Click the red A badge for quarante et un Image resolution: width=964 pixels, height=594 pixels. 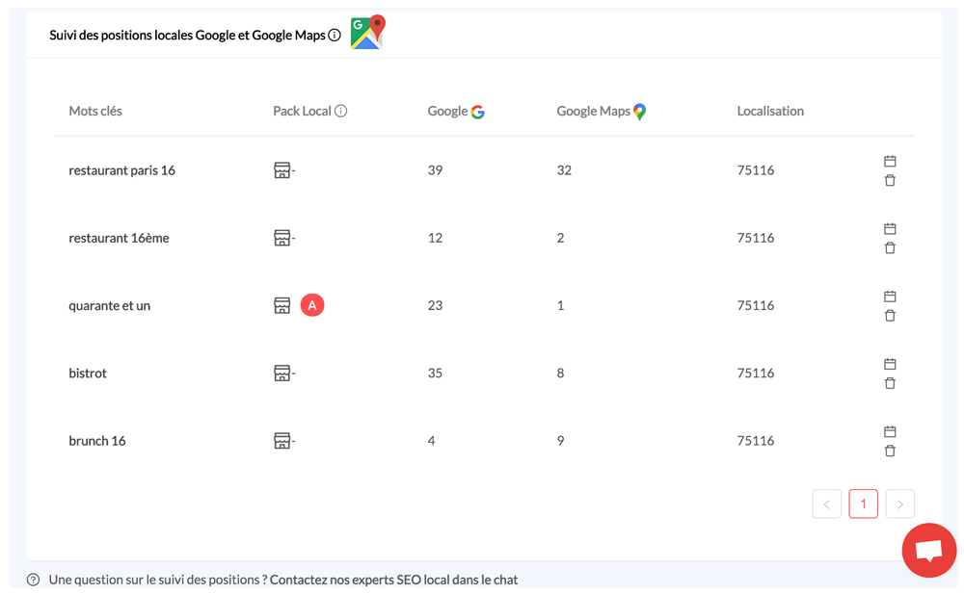(x=310, y=305)
